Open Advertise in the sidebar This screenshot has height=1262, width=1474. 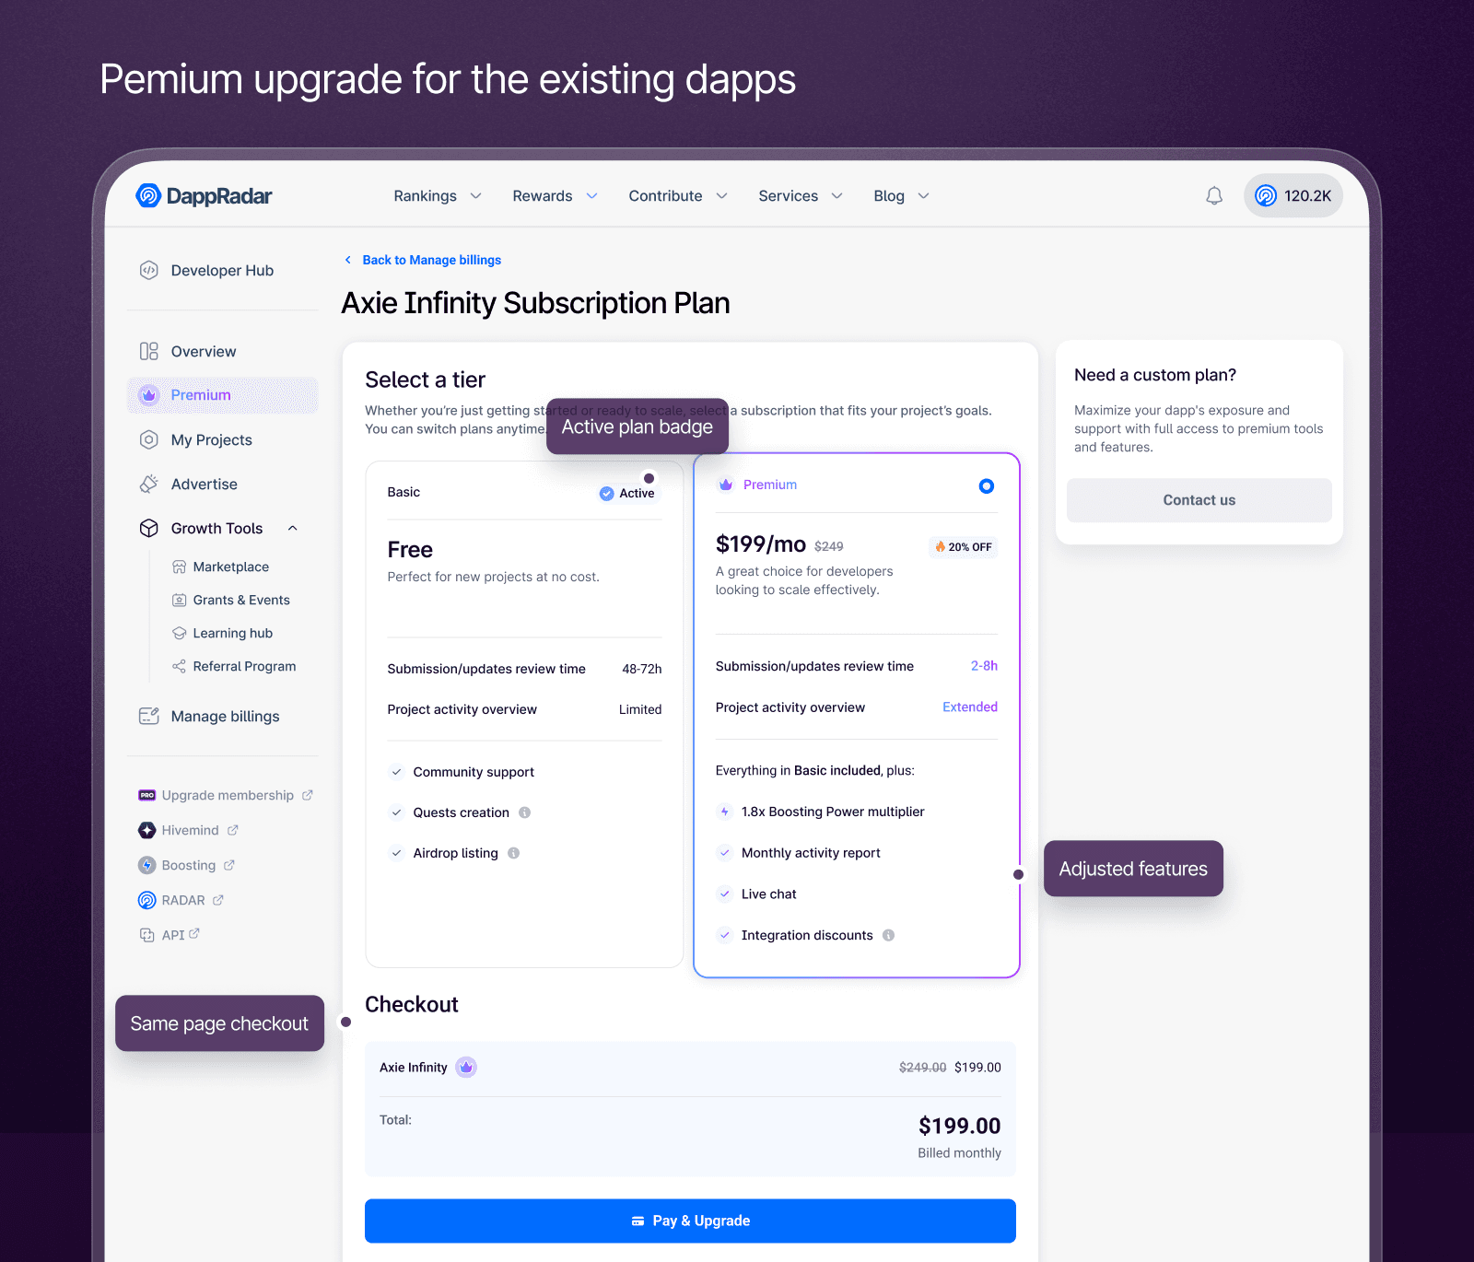coord(223,484)
